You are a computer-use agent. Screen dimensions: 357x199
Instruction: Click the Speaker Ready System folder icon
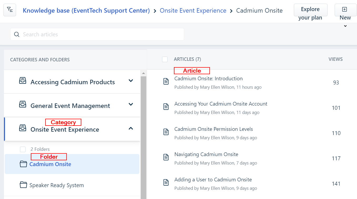pyautogui.click(x=23, y=185)
